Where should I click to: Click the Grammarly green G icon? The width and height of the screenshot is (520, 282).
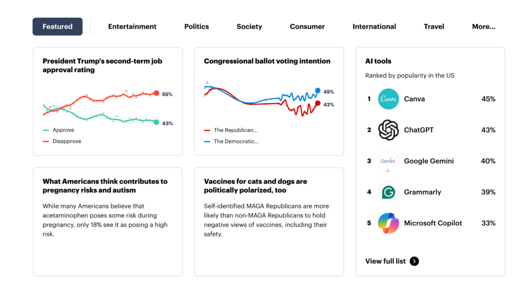click(x=388, y=192)
